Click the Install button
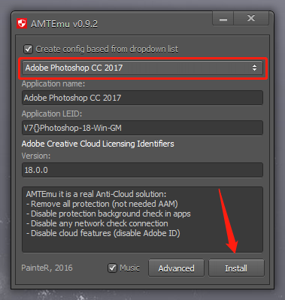285x300 pixels. tap(236, 268)
